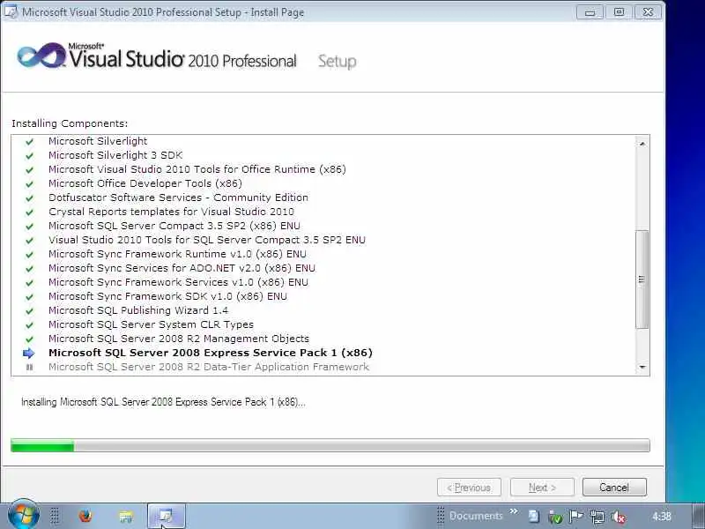Click the 'Installing Components:' label
The image size is (705, 529).
tap(70, 123)
